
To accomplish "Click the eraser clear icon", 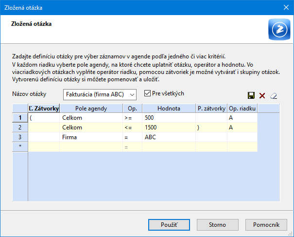I will pyautogui.click(x=274, y=96).
